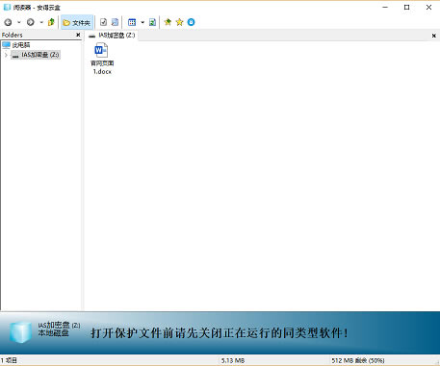Click the blue document toolbar icon

[115, 22]
